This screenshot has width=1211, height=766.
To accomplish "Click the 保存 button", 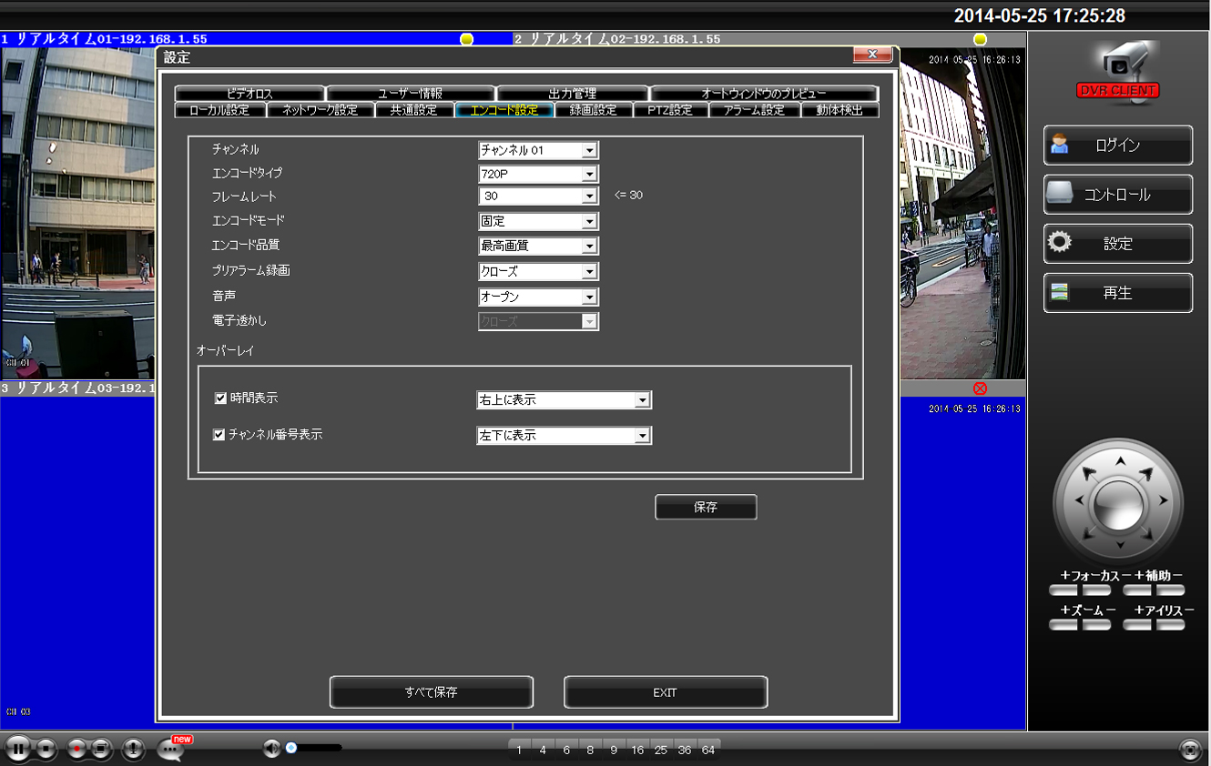I will (706, 508).
